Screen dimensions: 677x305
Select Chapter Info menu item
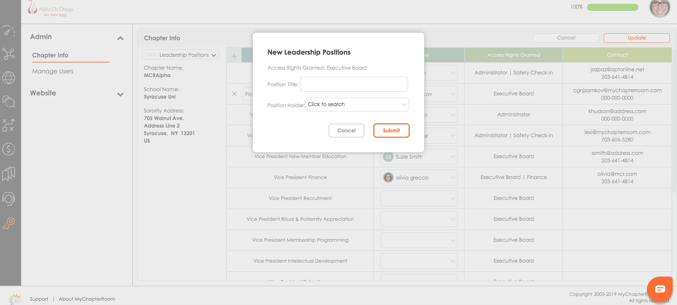click(x=50, y=55)
